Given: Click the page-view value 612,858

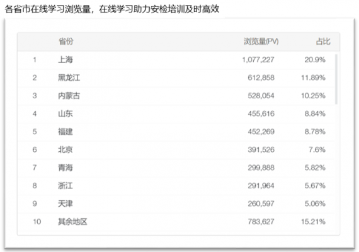Looking at the screenshot, I should tap(261, 78).
